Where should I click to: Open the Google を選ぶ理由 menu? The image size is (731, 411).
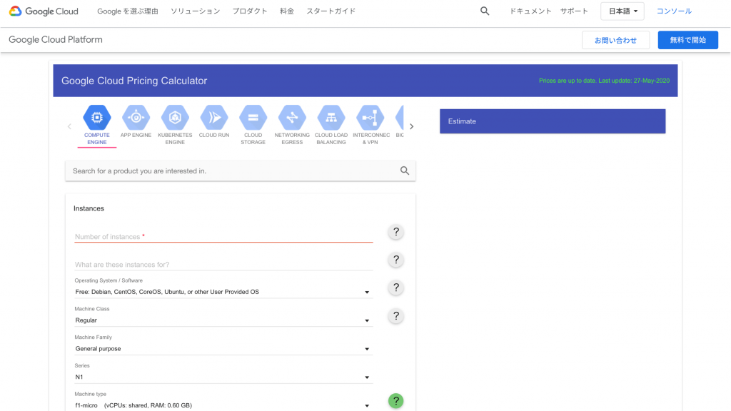(128, 11)
